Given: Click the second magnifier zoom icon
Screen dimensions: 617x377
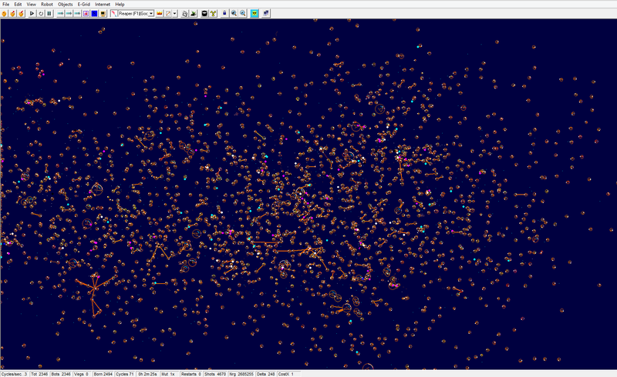Looking at the screenshot, I should click(x=243, y=13).
